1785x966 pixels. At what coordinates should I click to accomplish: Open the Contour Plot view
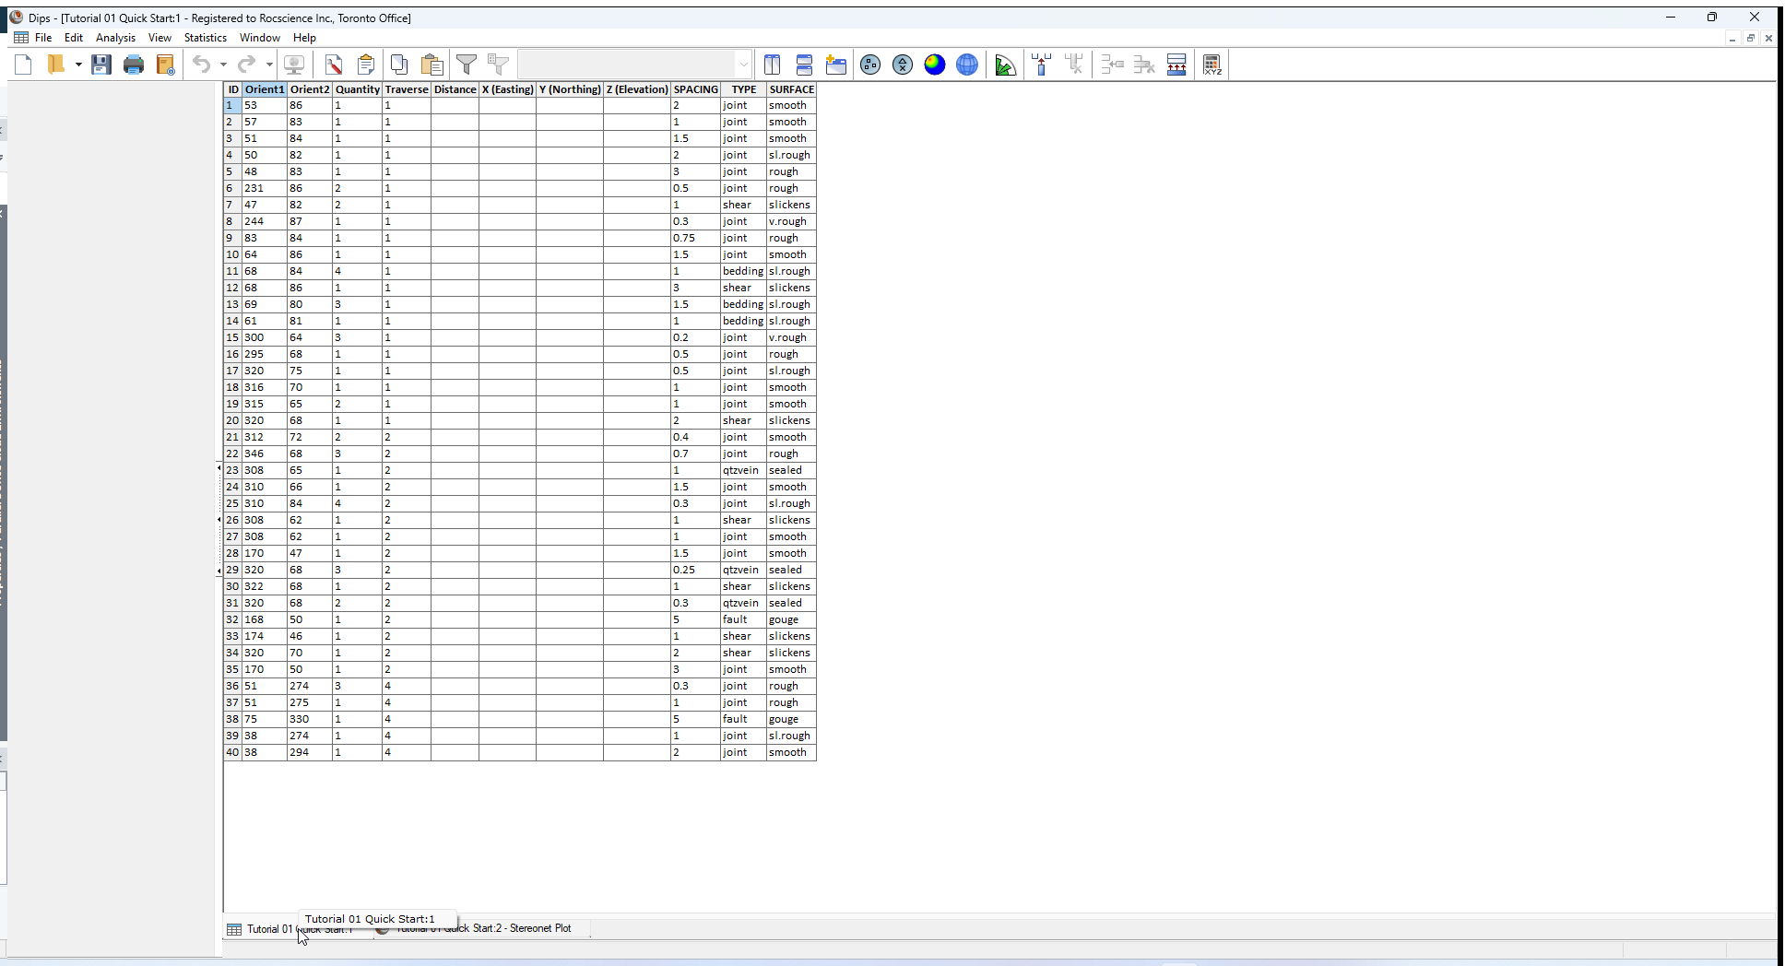[934, 64]
